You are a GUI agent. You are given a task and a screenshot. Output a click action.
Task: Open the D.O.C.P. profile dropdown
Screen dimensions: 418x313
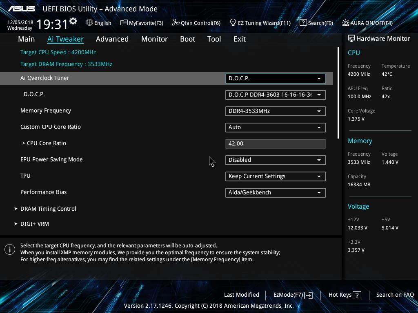coord(276,95)
